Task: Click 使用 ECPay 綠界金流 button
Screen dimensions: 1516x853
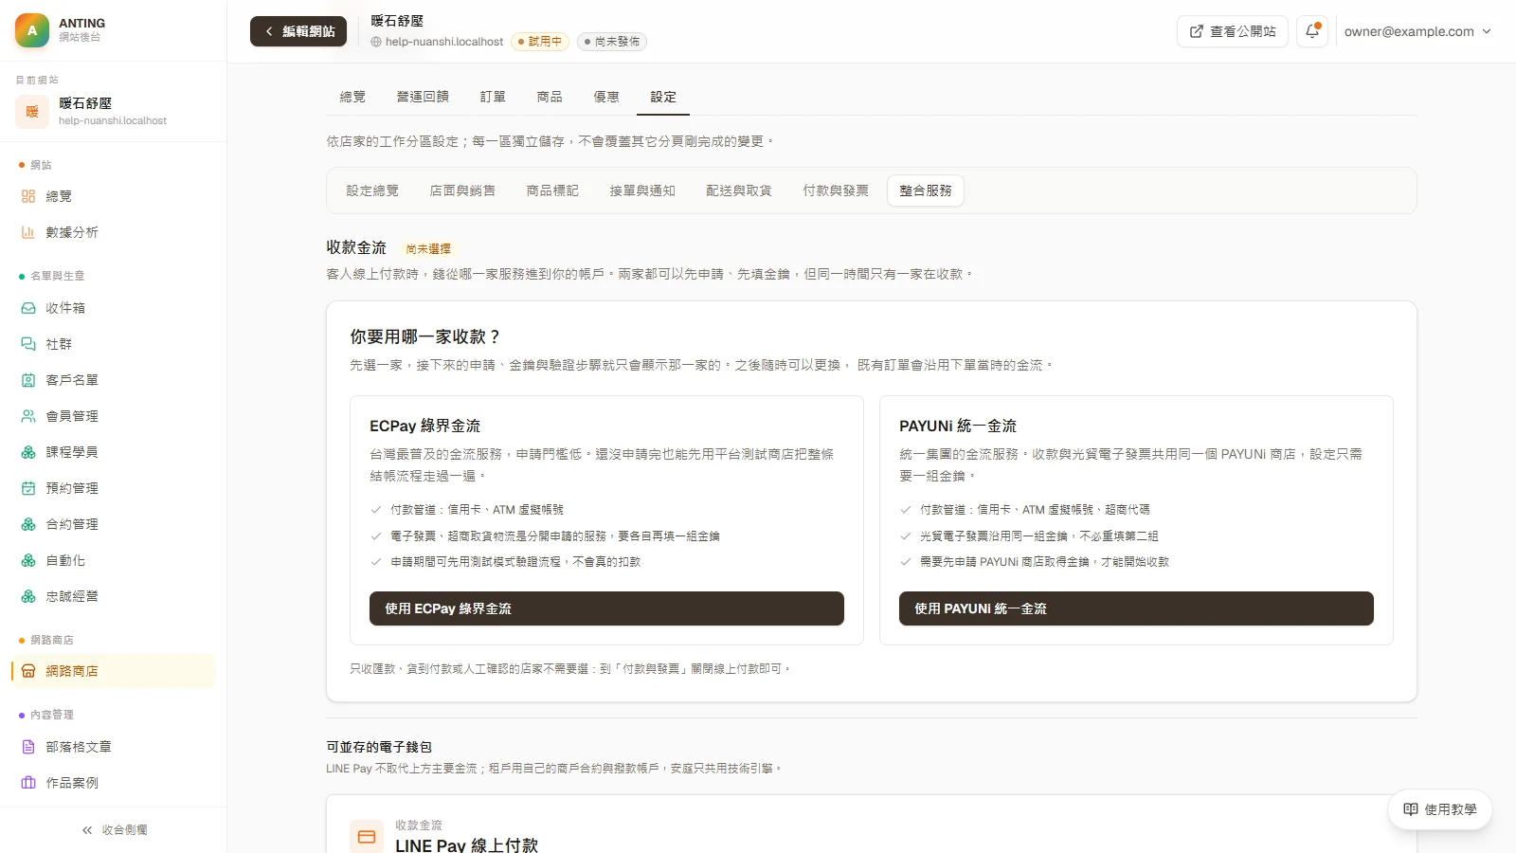Action: (606, 608)
